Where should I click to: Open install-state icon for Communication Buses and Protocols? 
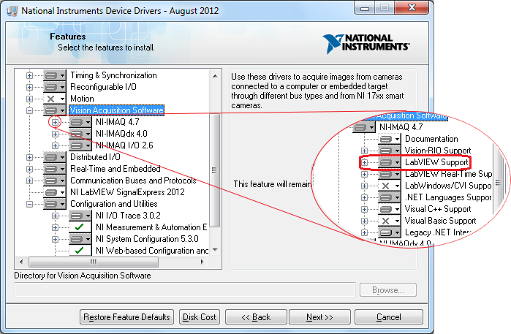tap(54, 181)
